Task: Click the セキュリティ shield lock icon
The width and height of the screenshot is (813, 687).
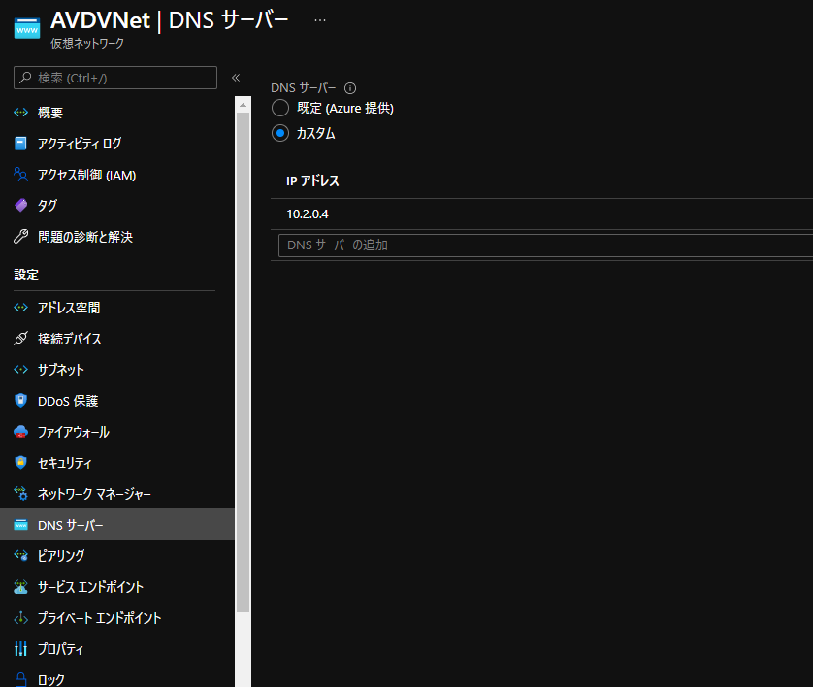Action: coord(20,462)
